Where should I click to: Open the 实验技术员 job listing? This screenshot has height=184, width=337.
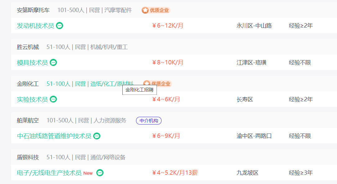pyautogui.click(x=32, y=99)
